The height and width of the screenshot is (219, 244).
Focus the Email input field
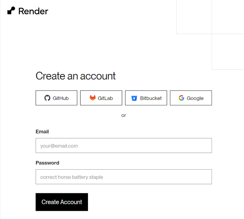point(124,146)
